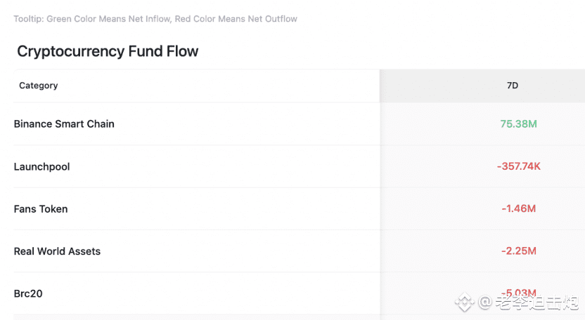Click the net inflow tooltip text
This screenshot has width=585, height=320.
(155, 19)
